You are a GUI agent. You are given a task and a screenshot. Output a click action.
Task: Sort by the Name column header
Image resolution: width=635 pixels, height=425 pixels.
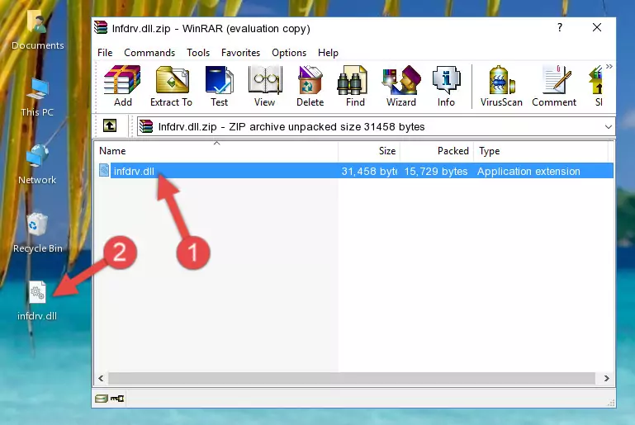(216, 151)
